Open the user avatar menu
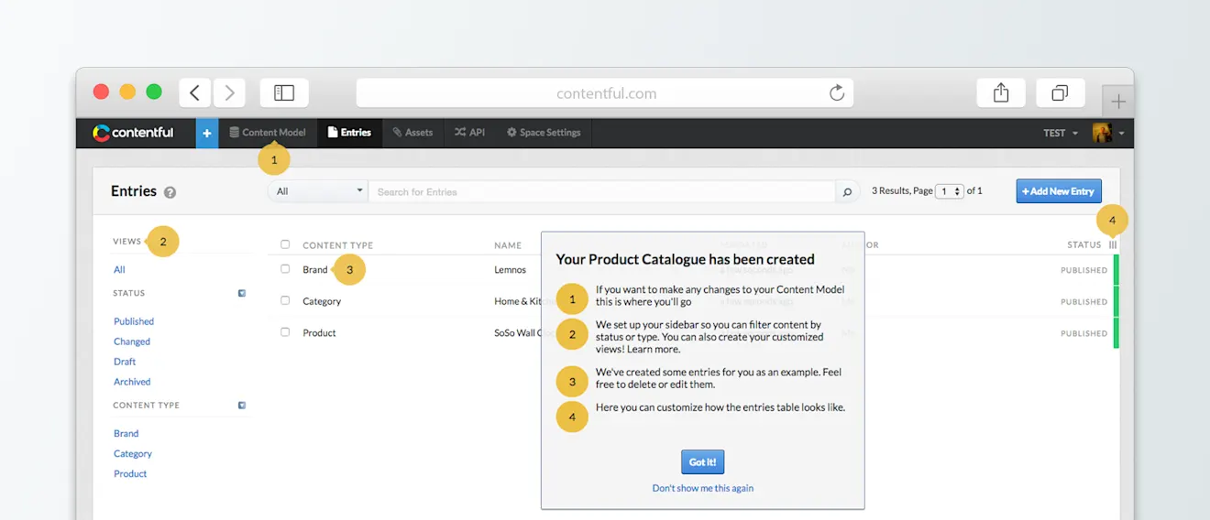 click(x=1108, y=133)
